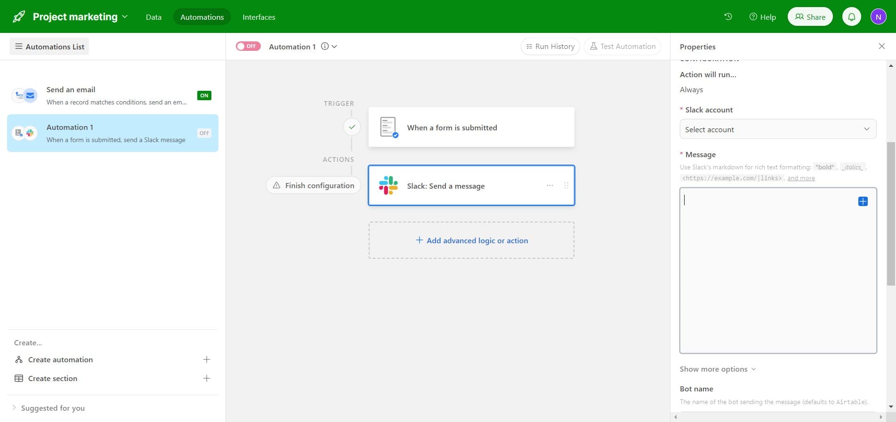Open base history clock icon

pyautogui.click(x=728, y=16)
